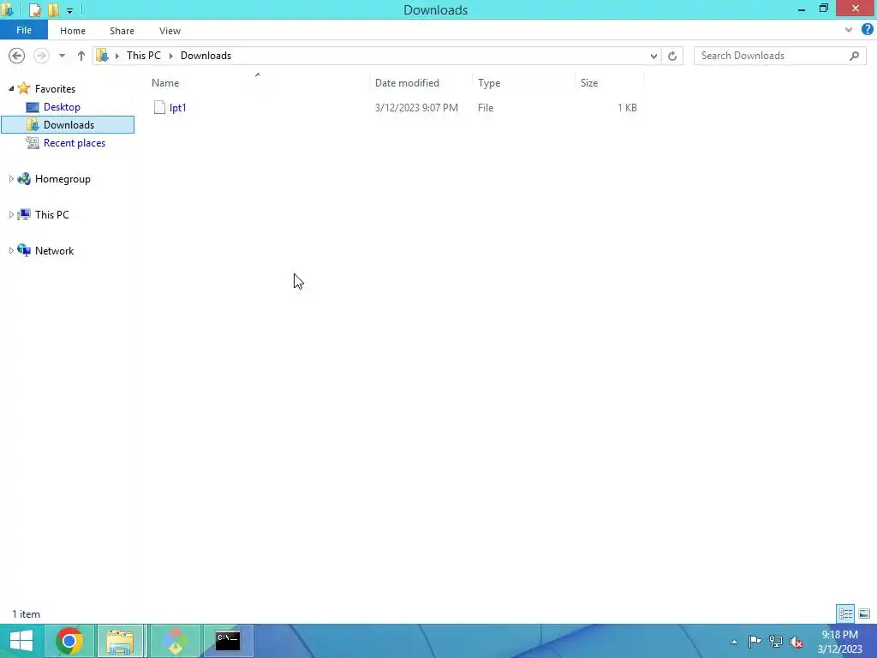The image size is (877, 658).
Task: Click the lpt1 file icon
Action: [x=159, y=107]
